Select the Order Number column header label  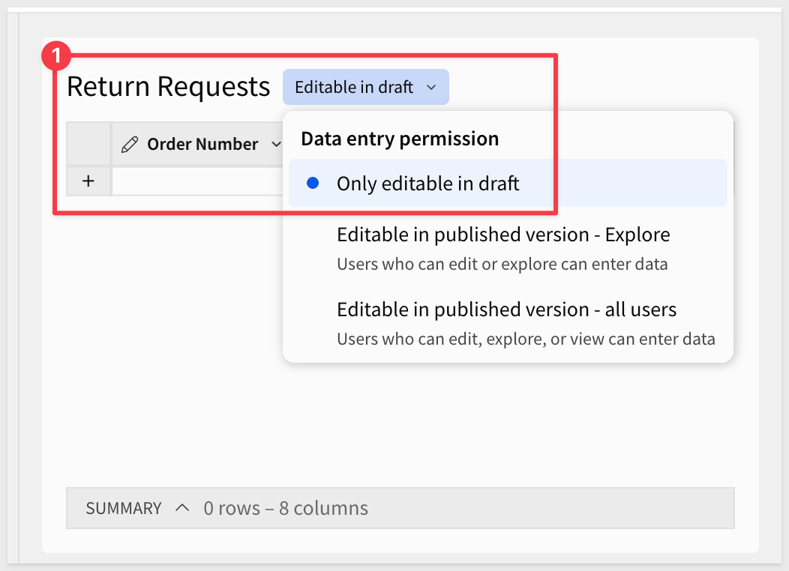pyautogui.click(x=202, y=144)
